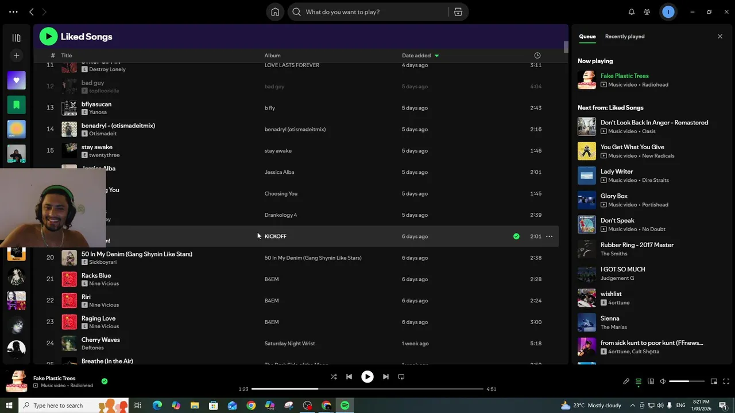735x413 pixels.
Task: Go back with the back arrow
Action: tap(32, 11)
